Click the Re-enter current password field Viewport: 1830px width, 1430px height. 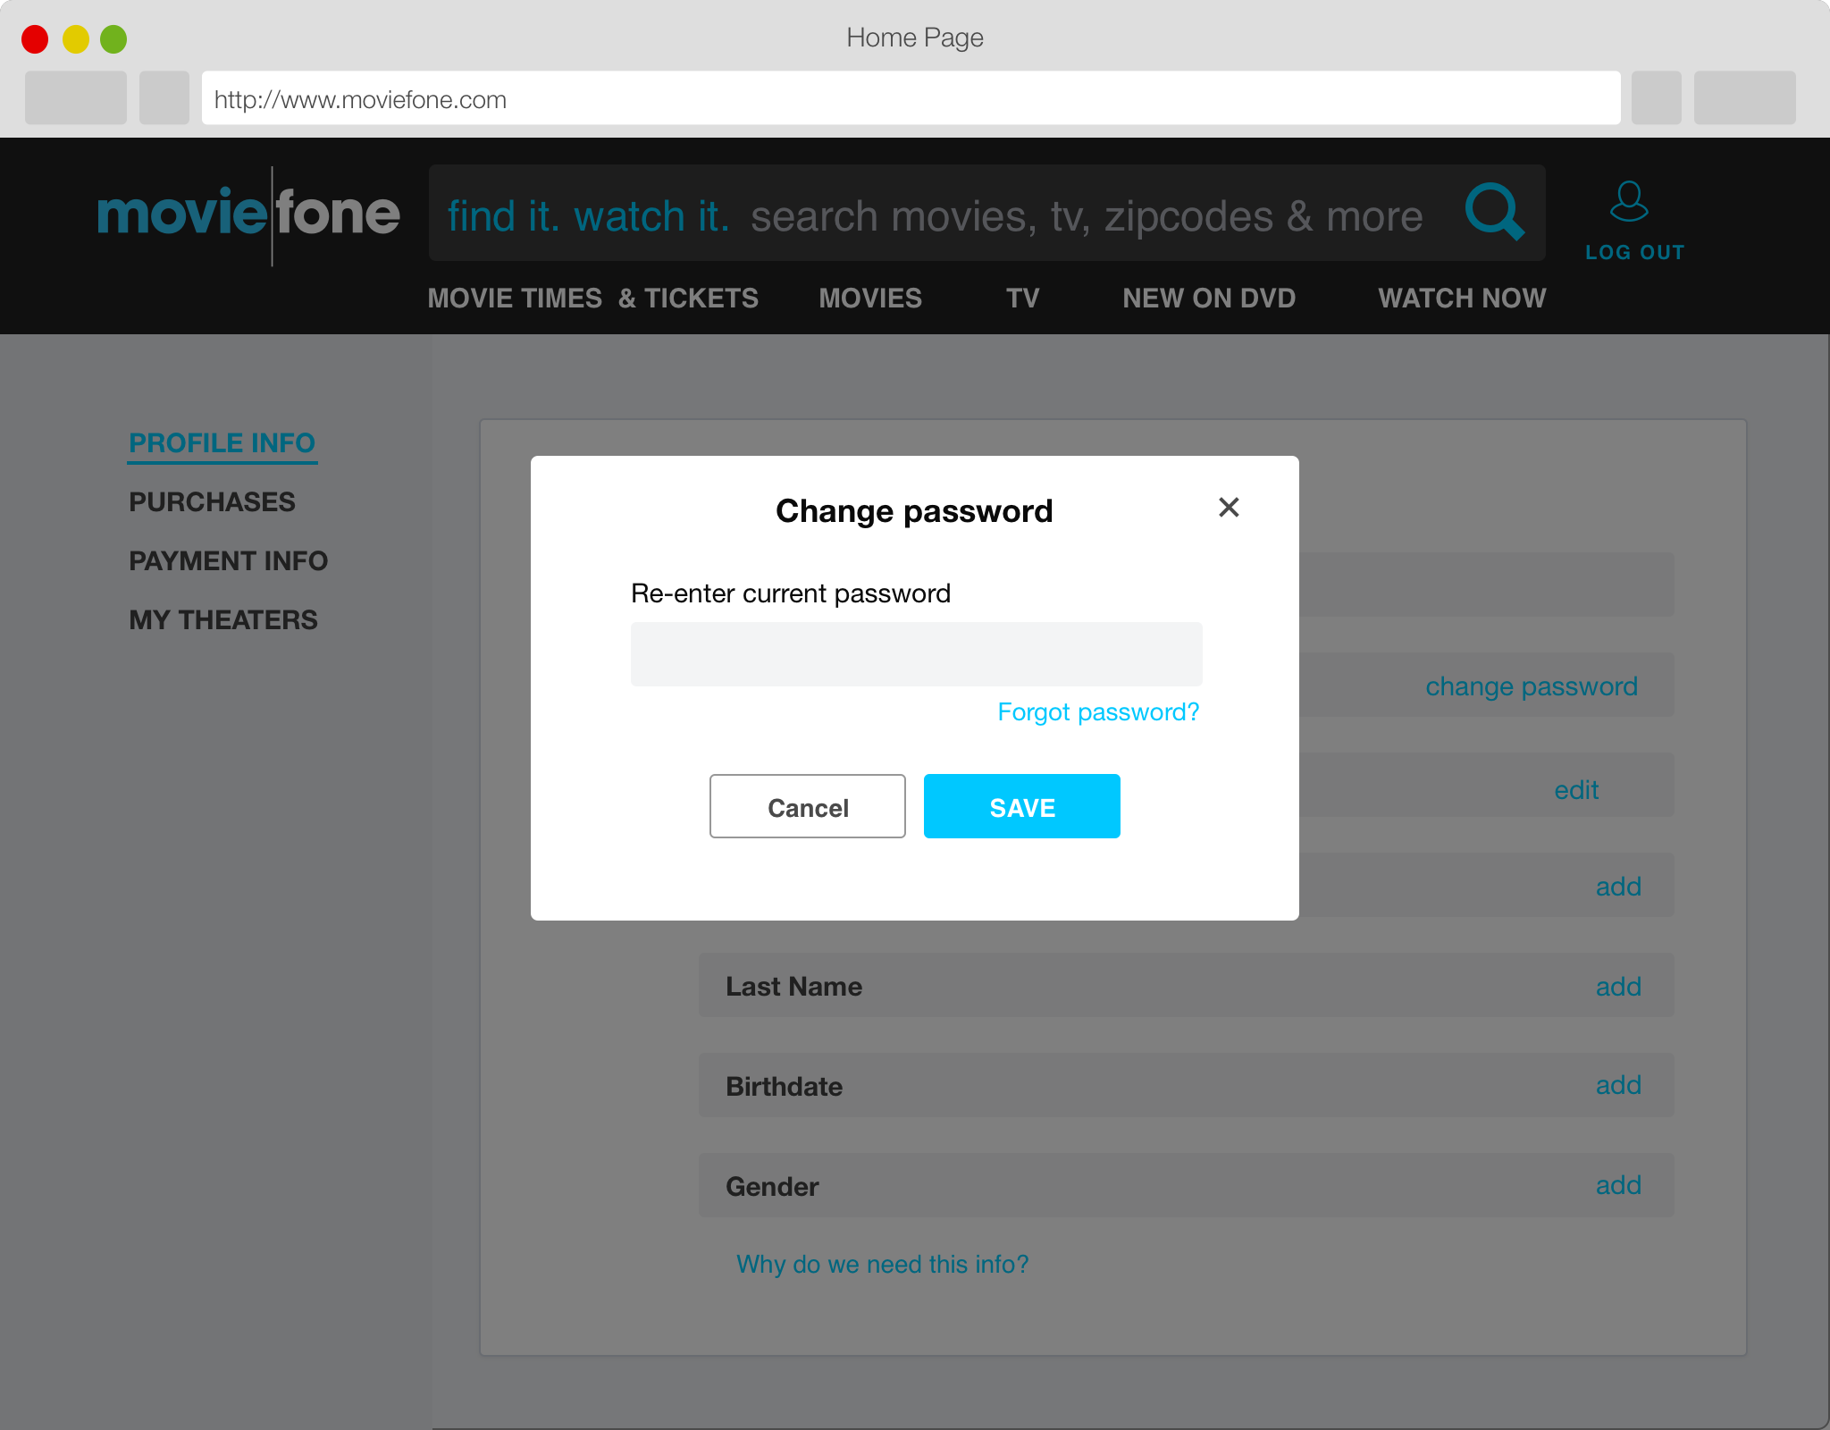pos(916,654)
